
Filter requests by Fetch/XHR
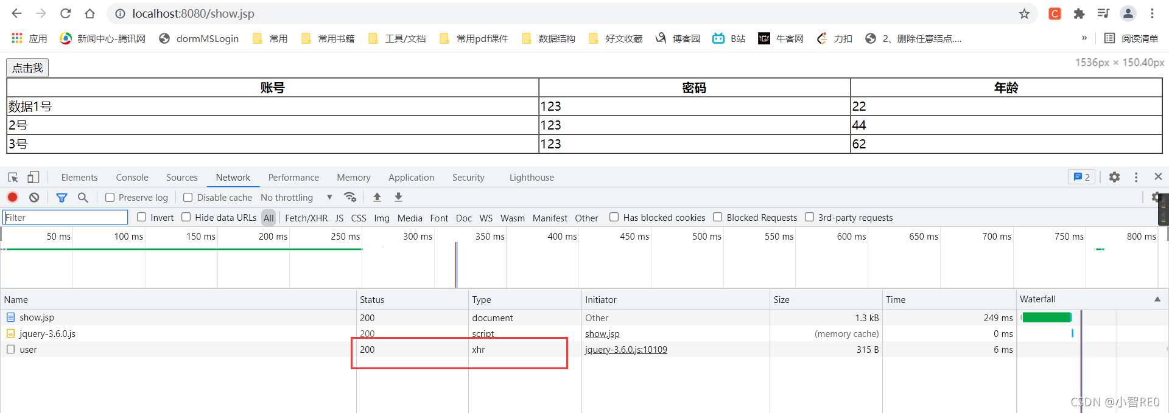(306, 218)
